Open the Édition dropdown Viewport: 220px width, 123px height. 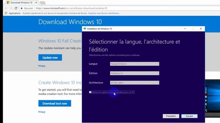(134, 73)
